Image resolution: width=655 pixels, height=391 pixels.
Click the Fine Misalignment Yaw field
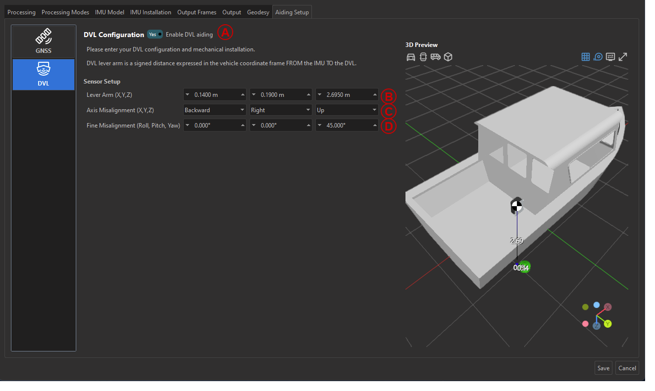(x=347, y=126)
